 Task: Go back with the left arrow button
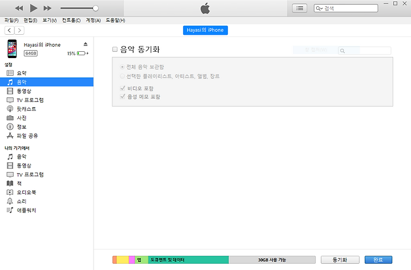(x=10, y=30)
